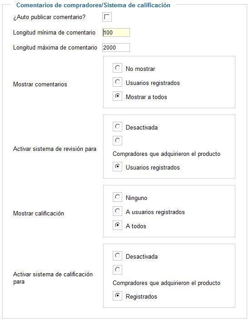Click the 'Registrados' label text
The width and height of the screenshot is (249, 320).
pyautogui.click(x=141, y=296)
